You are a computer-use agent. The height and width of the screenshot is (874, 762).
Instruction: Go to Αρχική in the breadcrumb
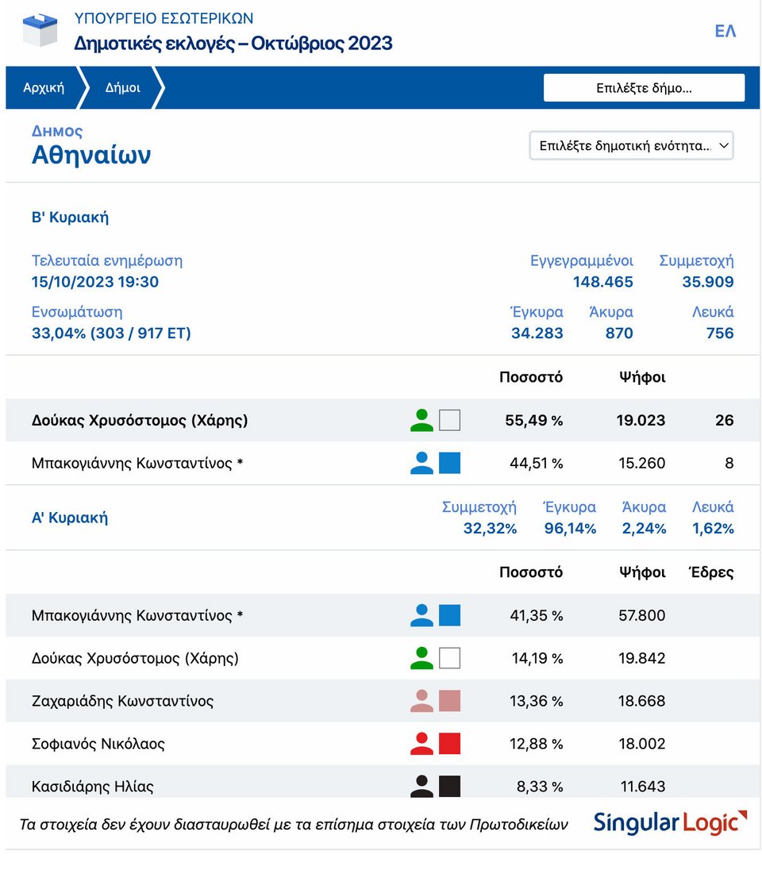point(44,87)
